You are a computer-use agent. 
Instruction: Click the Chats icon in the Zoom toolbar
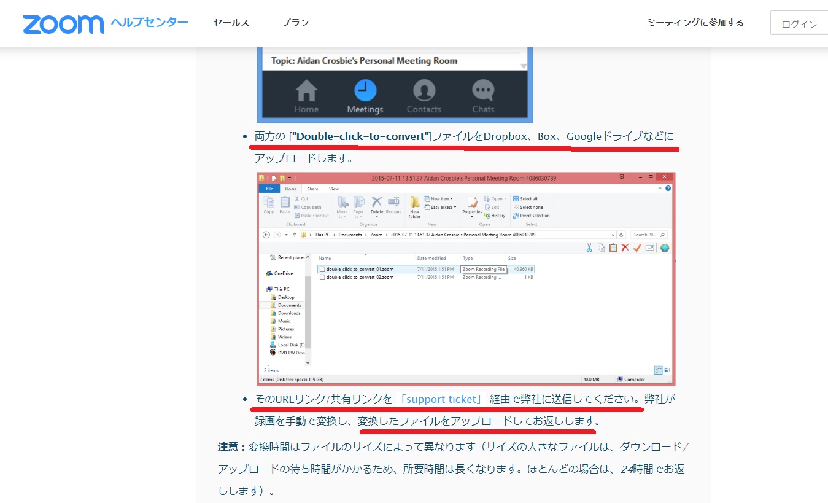[482, 94]
